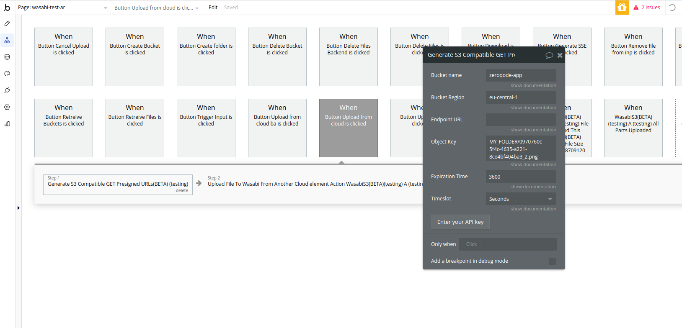Open the Settings tab gear icon
Viewport: 682px width, 328px height.
(x=7, y=107)
